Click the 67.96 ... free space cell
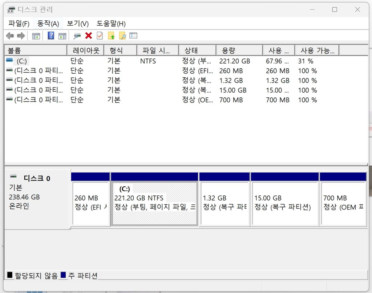 tap(277, 61)
